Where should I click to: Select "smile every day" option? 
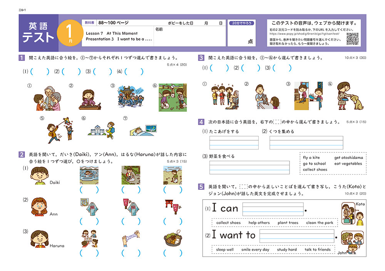point(255,250)
